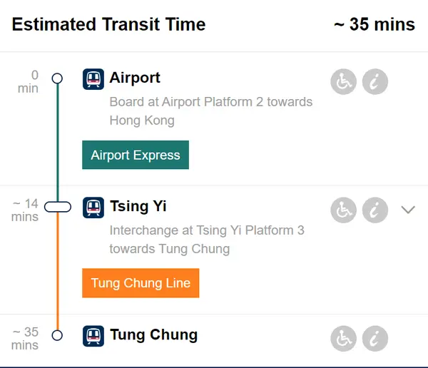Click the accessibility icon for Airport station
Screen dimensions: 428x368
343,82
